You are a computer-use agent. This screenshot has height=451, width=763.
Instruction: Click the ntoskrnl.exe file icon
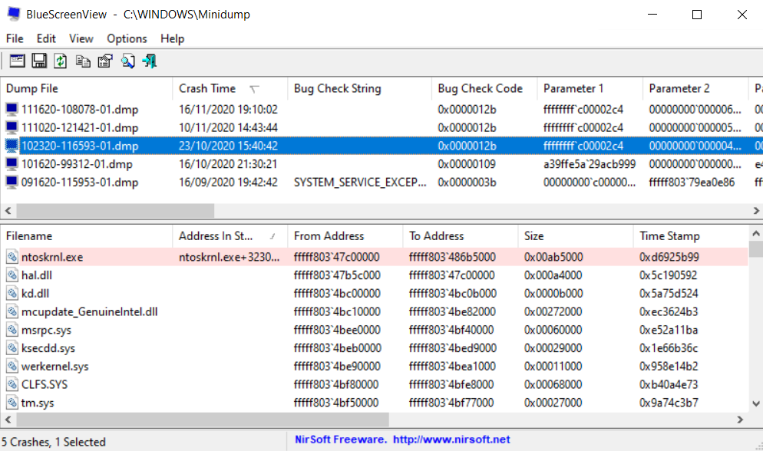click(12, 257)
